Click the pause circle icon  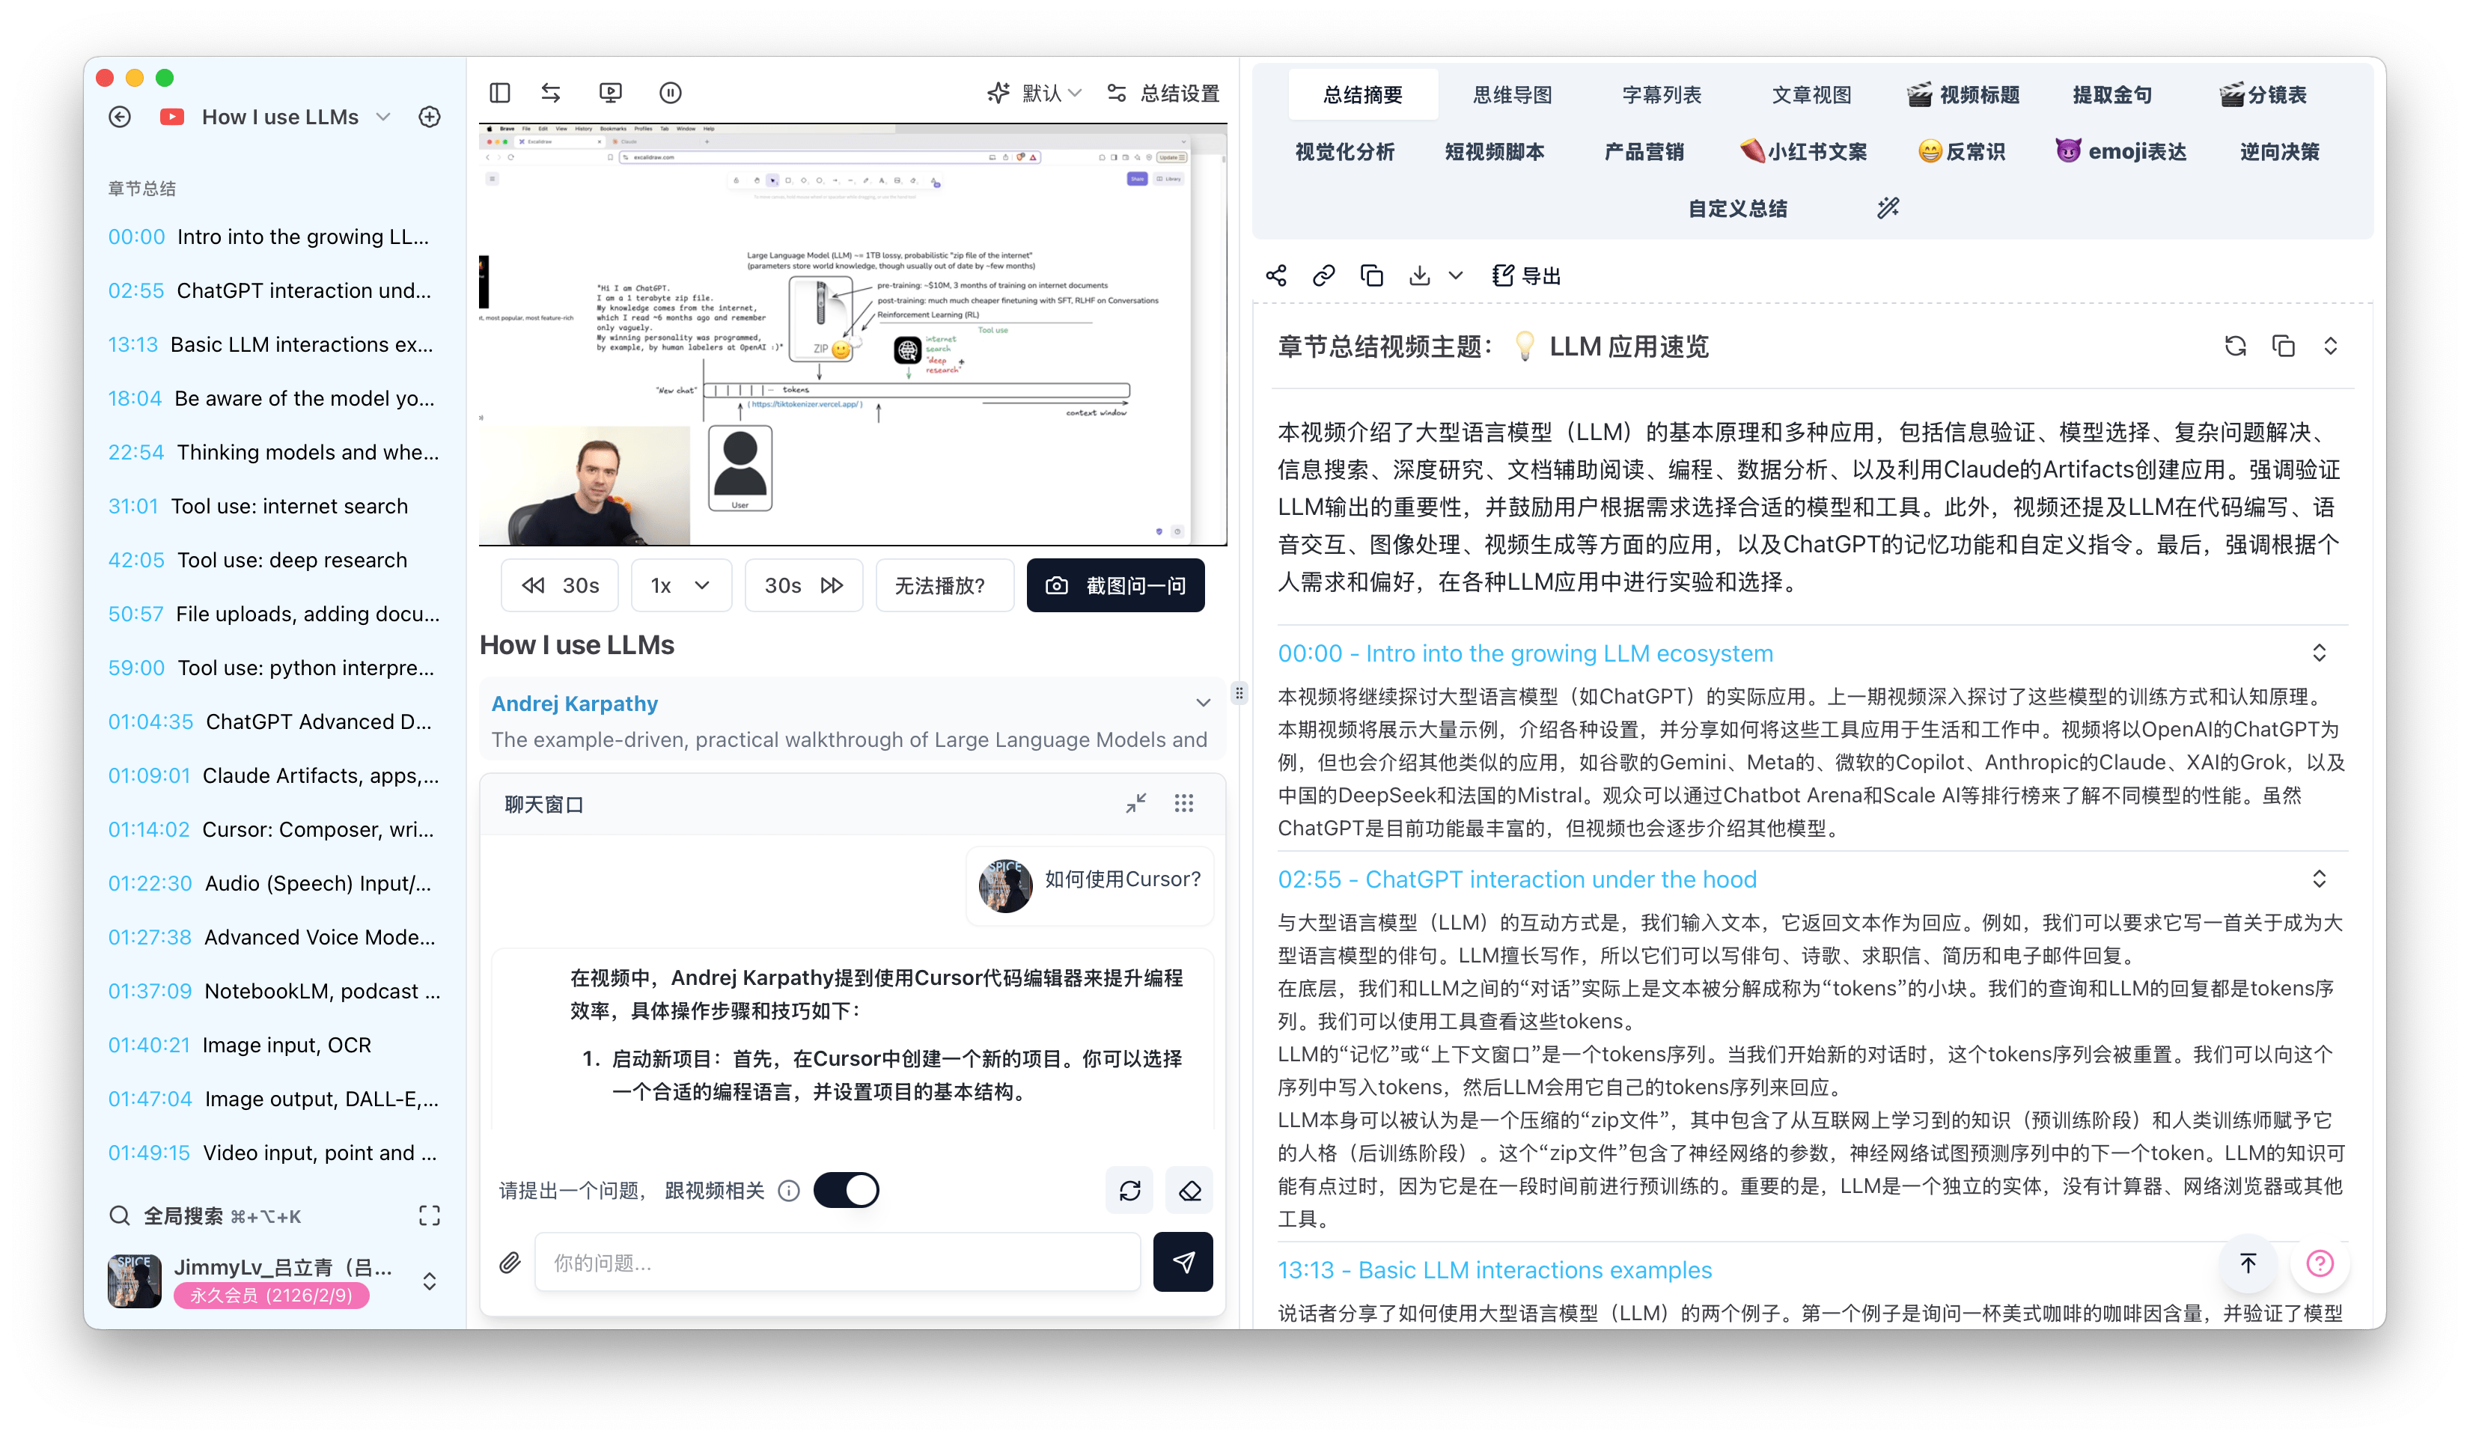tap(671, 92)
